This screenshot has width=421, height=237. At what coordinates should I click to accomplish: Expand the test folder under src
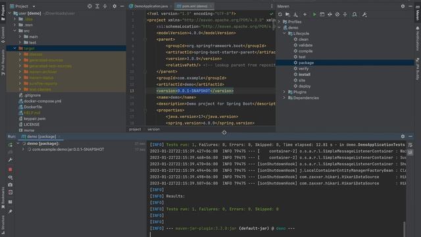coord(20,42)
